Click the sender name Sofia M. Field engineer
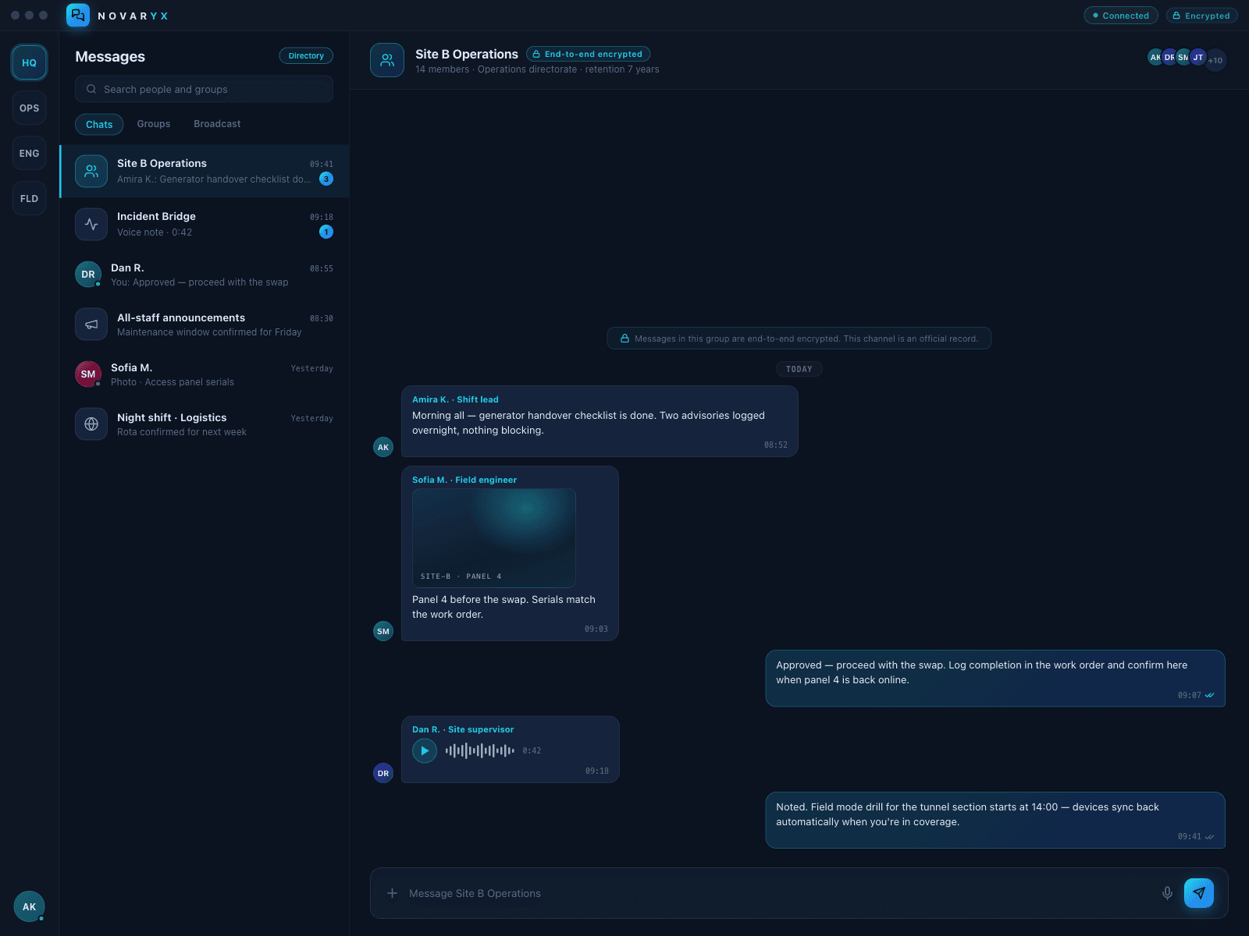This screenshot has width=1249, height=936. (464, 480)
